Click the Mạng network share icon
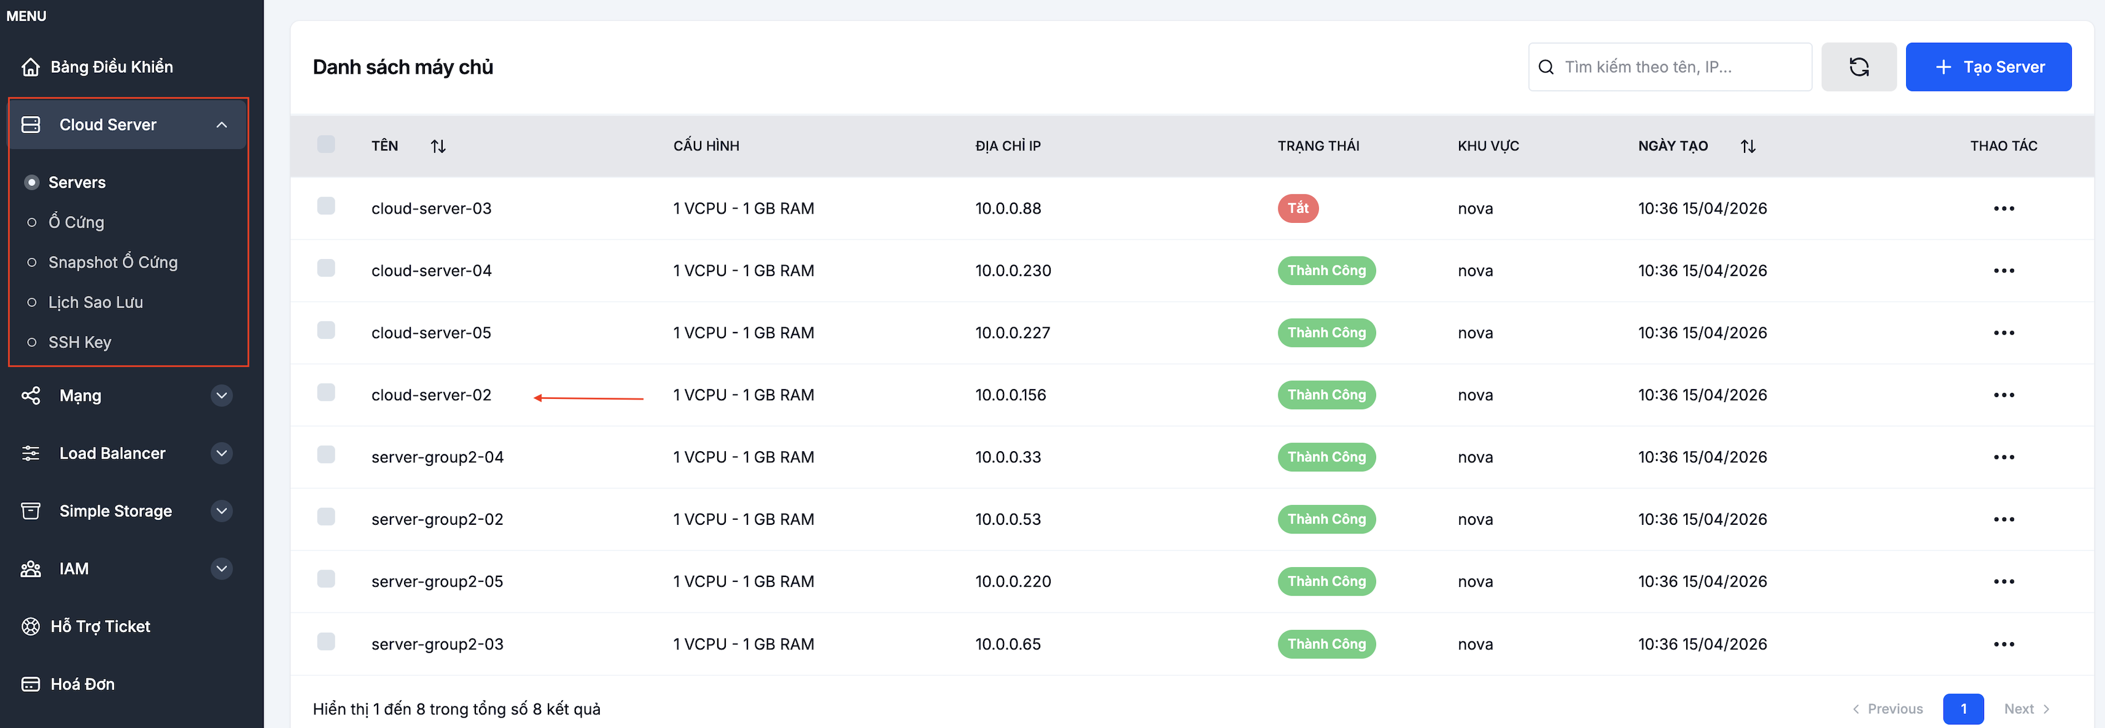2105x728 pixels. coord(30,397)
